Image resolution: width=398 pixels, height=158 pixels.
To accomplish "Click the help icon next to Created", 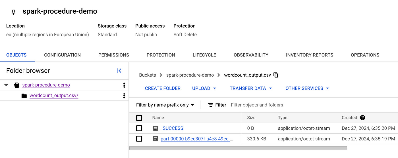I will click(362, 118).
